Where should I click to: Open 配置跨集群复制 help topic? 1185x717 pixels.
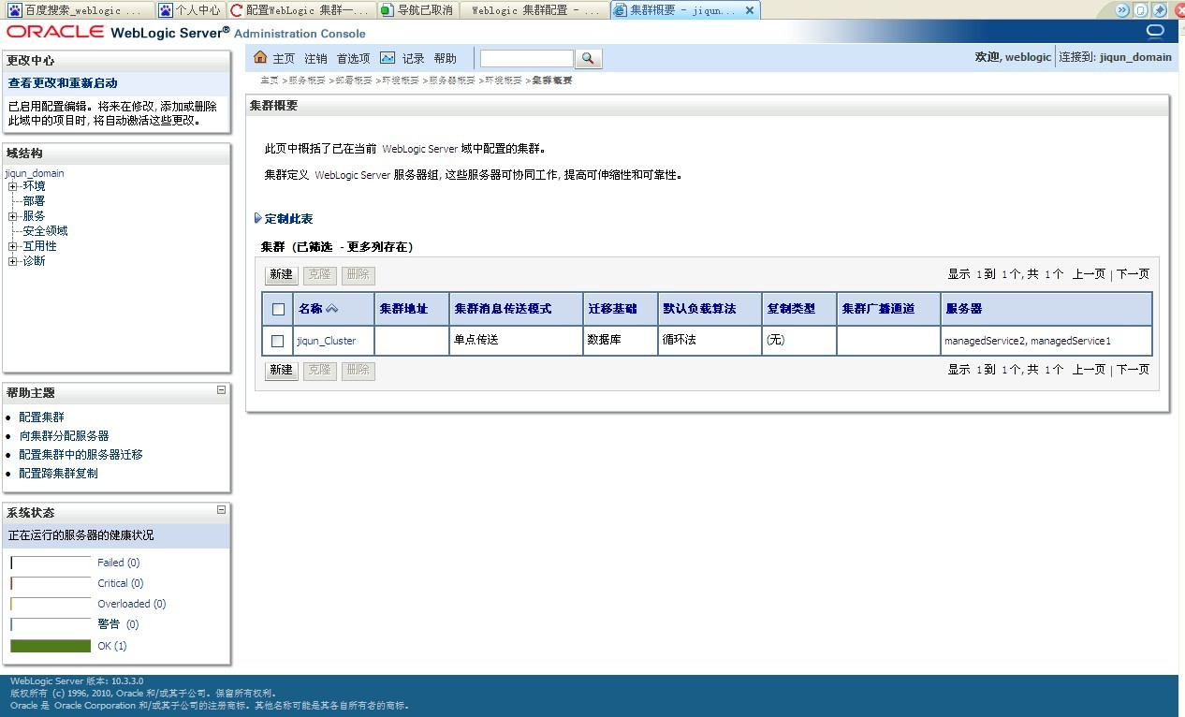click(x=58, y=474)
